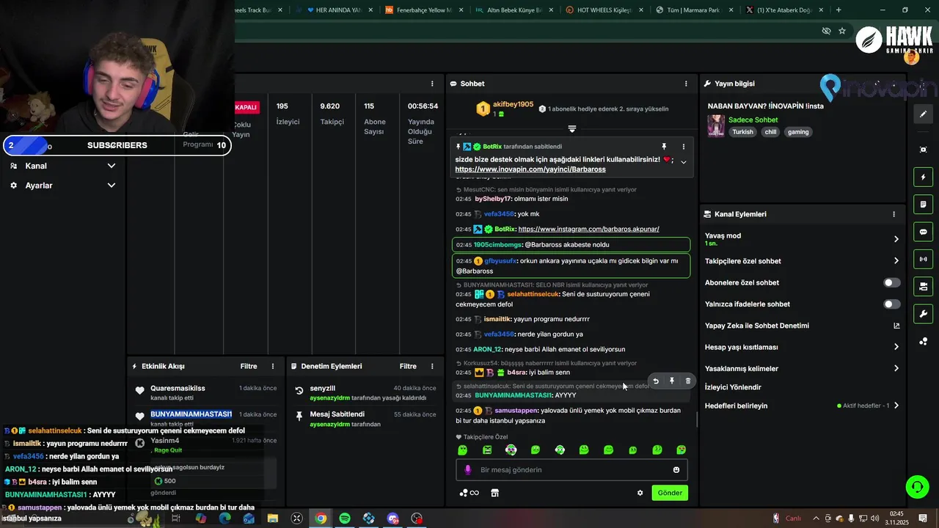Image resolution: width=939 pixels, height=528 pixels.
Task: Expand the Kanal sidebar menu
Action: pyautogui.click(x=111, y=166)
